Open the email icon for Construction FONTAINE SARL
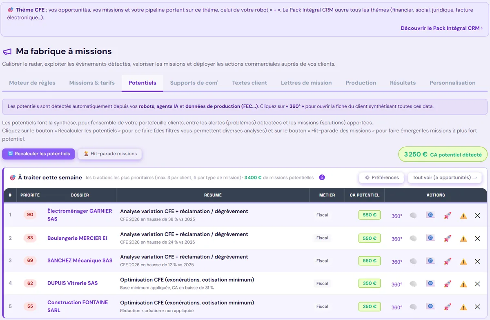490x320 pixels. point(430,306)
